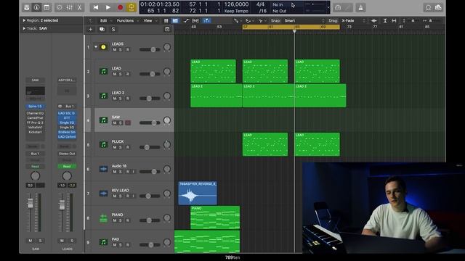465x261 pixels.
Task: Click Stereo Out output slot
Action: click(x=67, y=154)
